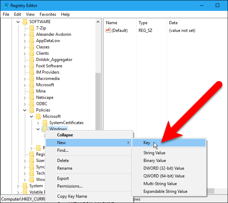228x203 pixels.
Task: Choose QWORD (64-bit) Value
Action: pos(169,176)
